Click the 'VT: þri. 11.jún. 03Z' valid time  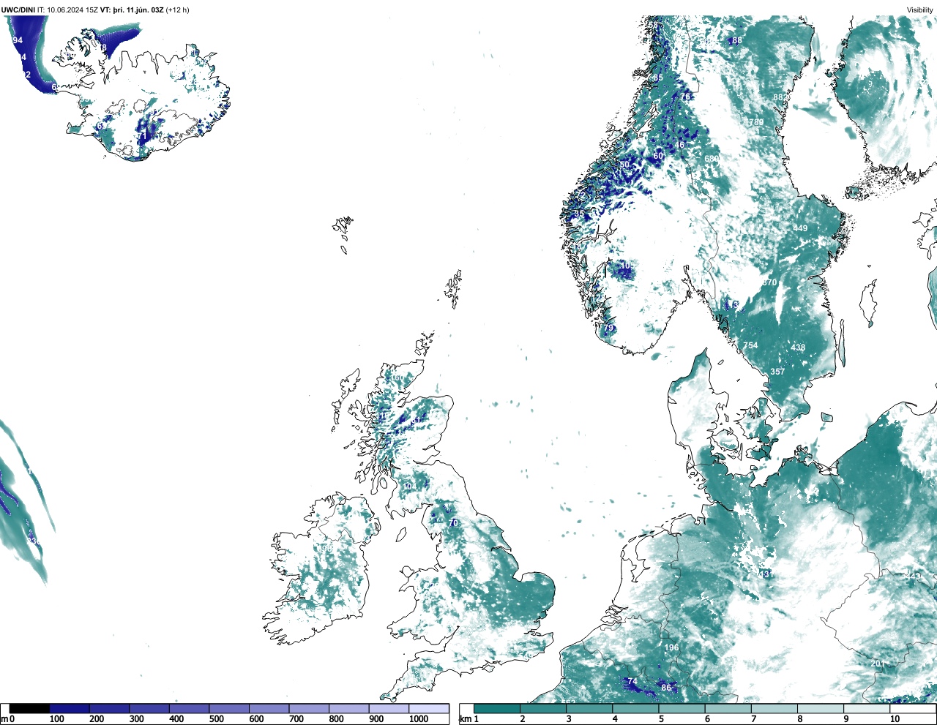132,10
